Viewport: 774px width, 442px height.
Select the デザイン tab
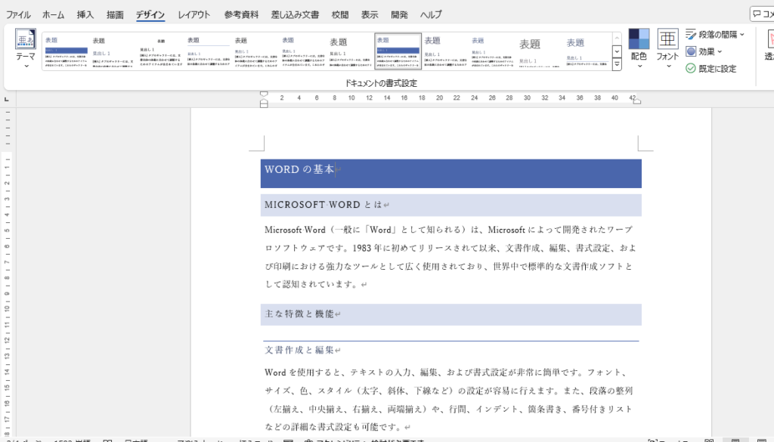pyautogui.click(x=150, y=15)
